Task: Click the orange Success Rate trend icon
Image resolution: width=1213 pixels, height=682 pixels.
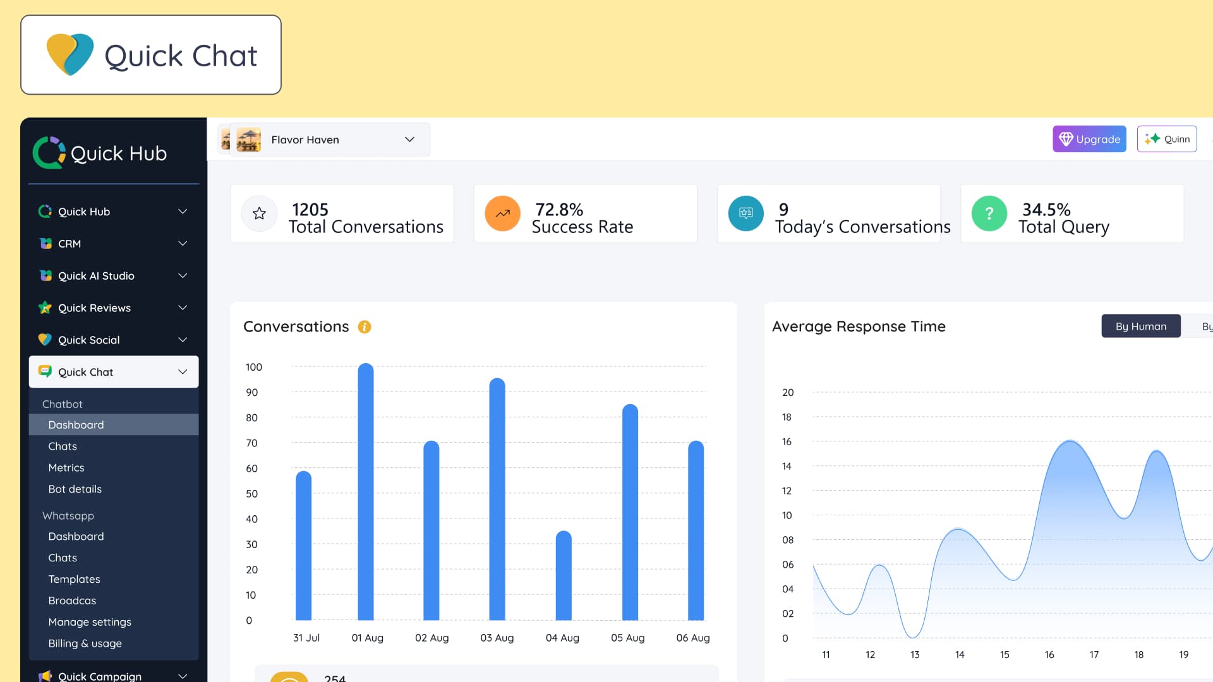Action: pyautogui.click(x=502, y=213)
